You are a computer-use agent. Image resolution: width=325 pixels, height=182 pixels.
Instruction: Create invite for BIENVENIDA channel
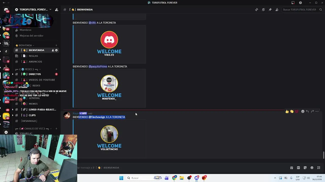[53, 50]
